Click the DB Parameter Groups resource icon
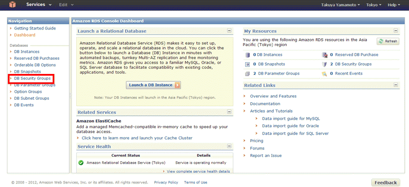The image size is (409, 187). click(x=248, y=74)
